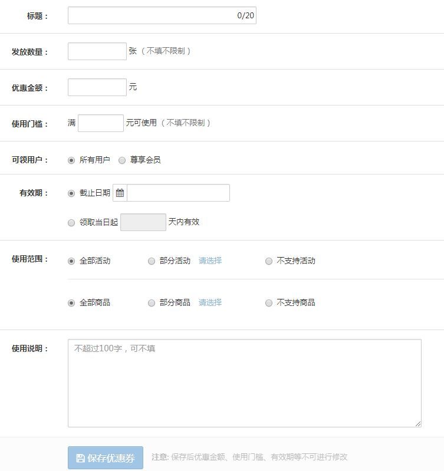Screen dimensions: 444x471
Task: Select 不支持活动 radio button
Action: click(x=269, y=261)
